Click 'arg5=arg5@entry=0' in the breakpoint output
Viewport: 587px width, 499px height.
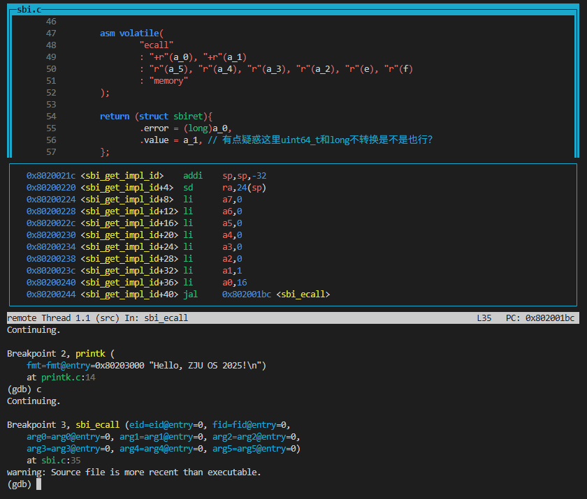pyautogui.click(x=254, y=449)
